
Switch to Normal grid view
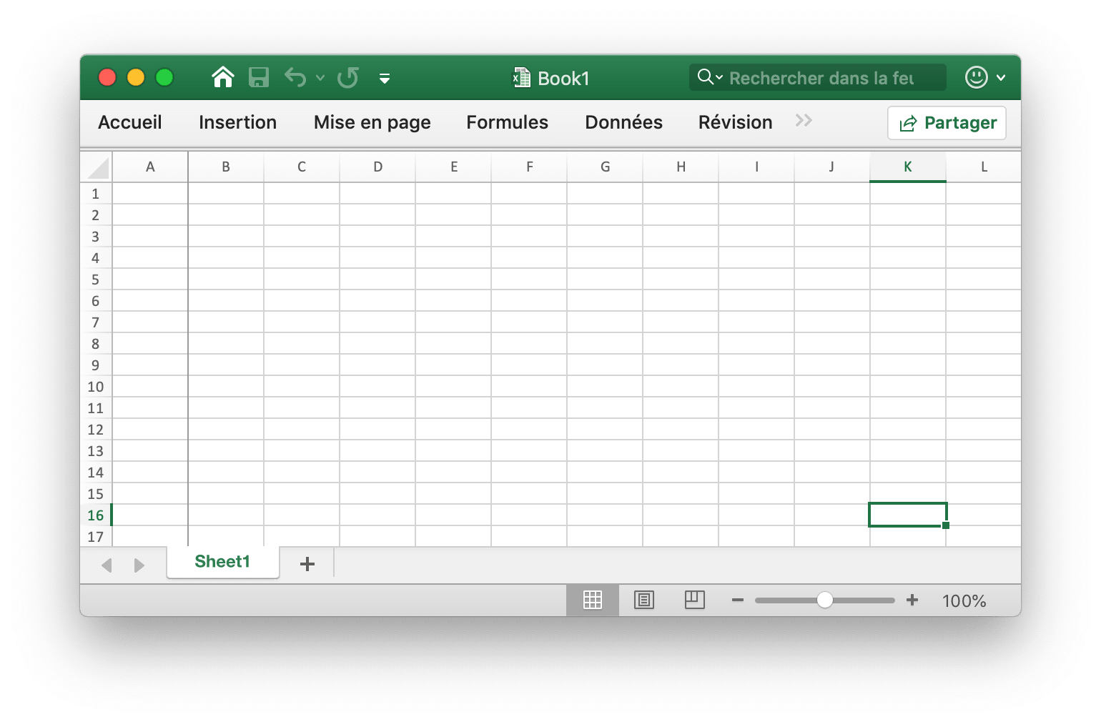point(593,600)
